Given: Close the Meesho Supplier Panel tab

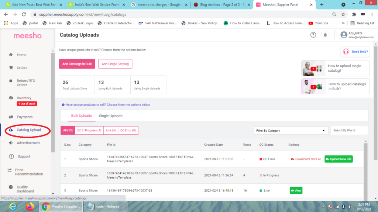Looking at the screenshot, I should tap(311, 4).
